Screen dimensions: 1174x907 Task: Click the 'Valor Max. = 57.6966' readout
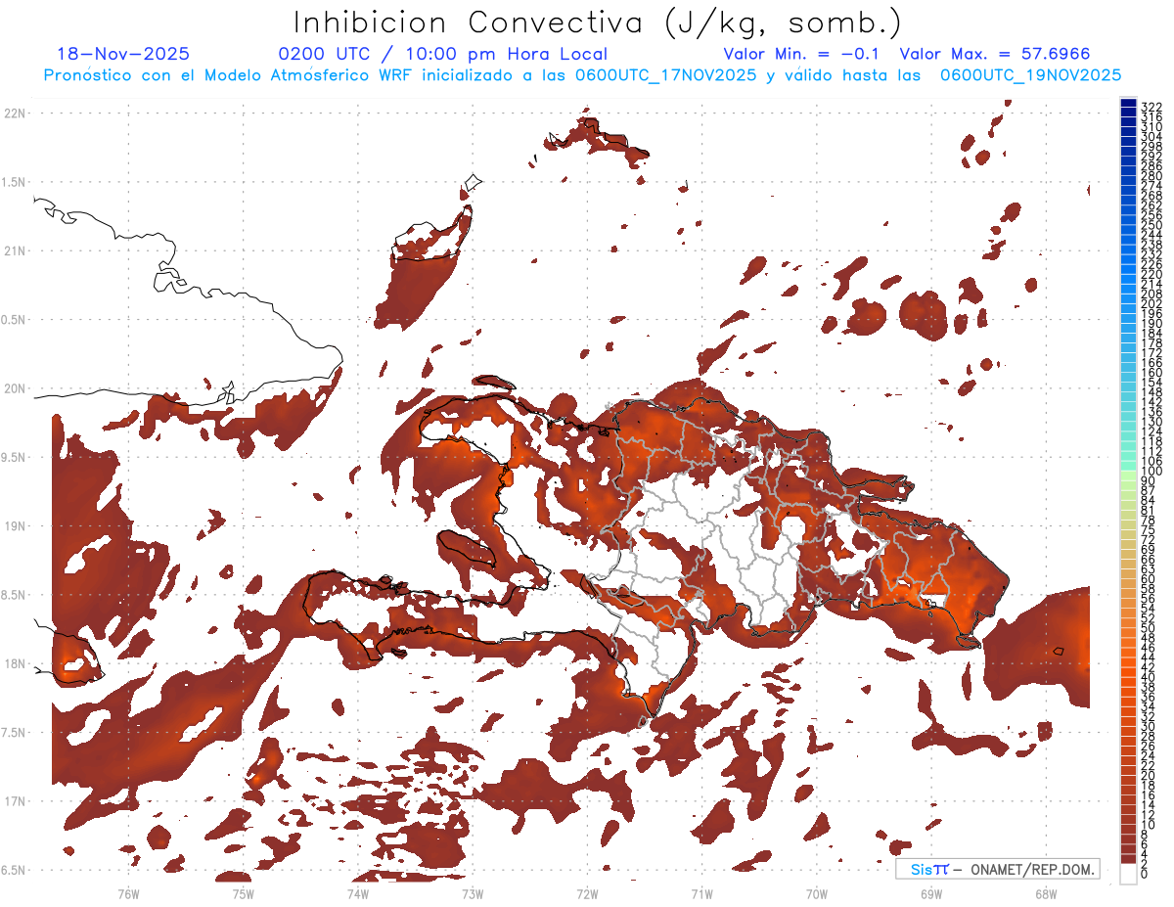[x=994, y=54]
